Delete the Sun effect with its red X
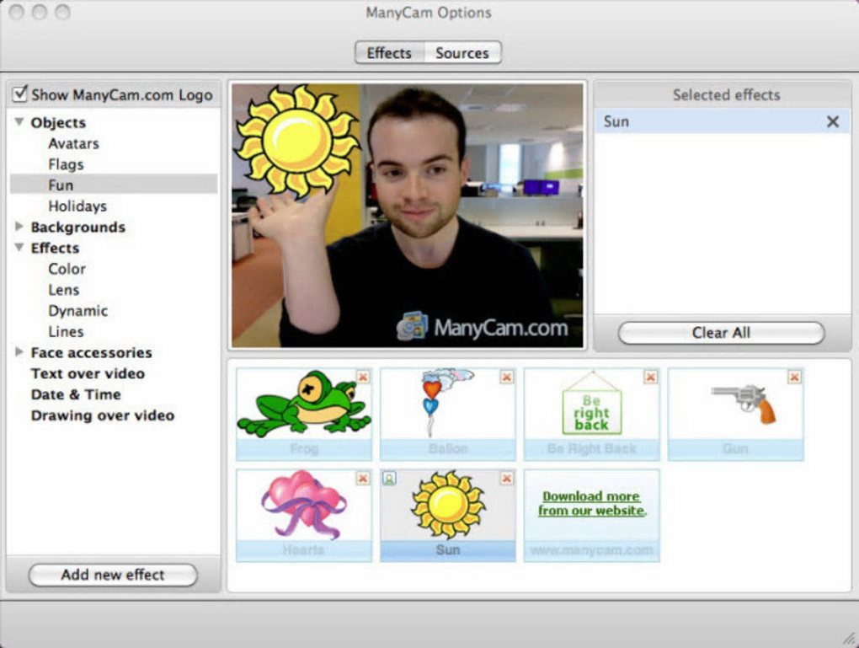The image size is (859, 648). (x=507, y=478)
